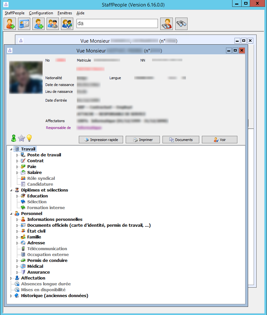Select "Absences longue durée" tree row
The image size is (267, 315).
pos(46,284)
